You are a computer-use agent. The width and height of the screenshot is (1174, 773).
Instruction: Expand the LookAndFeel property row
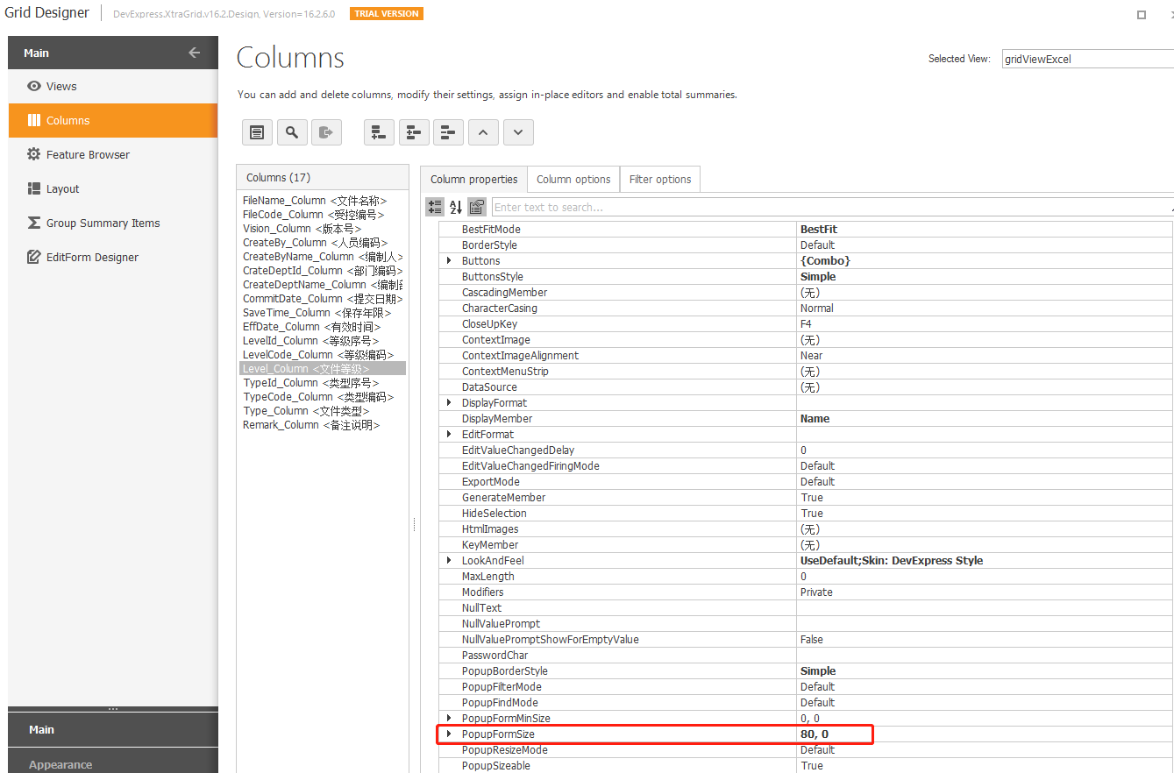tap(447, 560)
